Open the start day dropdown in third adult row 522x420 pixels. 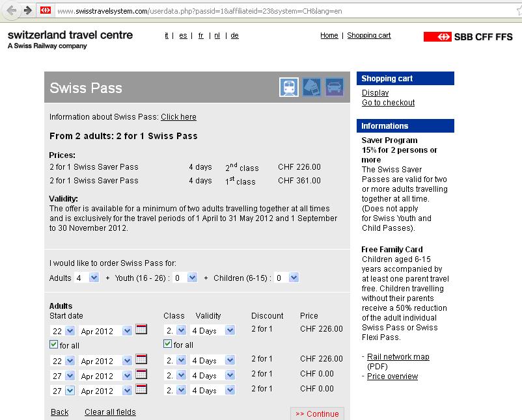tap(62, 376)
